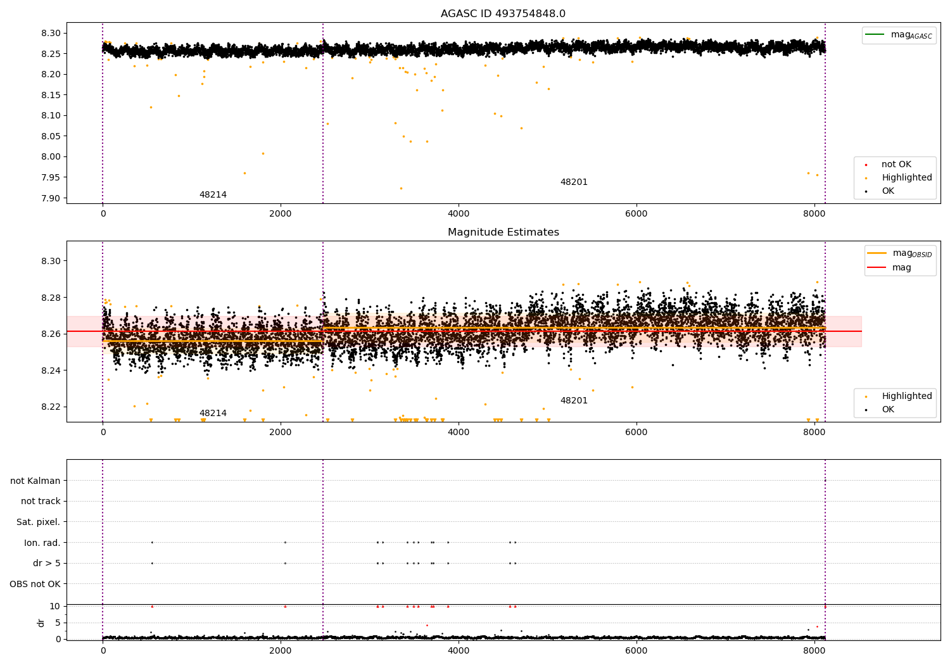This screenshot has width=950, height=665.
Task: Click the 'OBS not OK' y-axis label
Action: tap(35, 584)
